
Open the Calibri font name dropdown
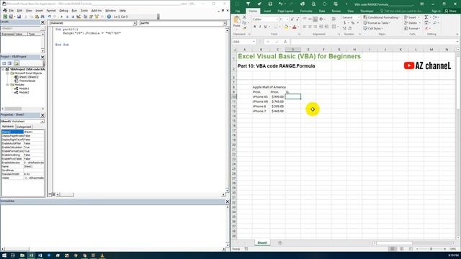click(x=277, y=19)
